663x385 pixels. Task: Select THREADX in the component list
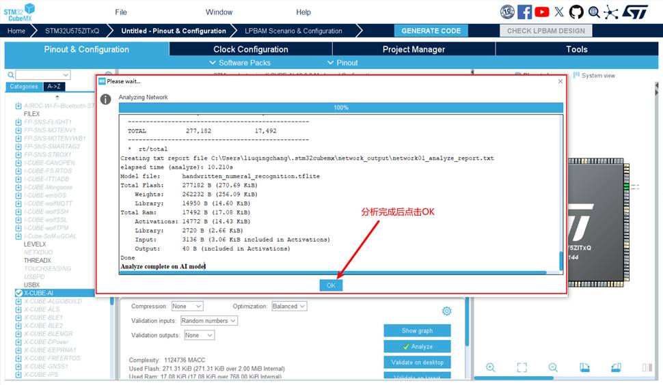pos(37,261)
